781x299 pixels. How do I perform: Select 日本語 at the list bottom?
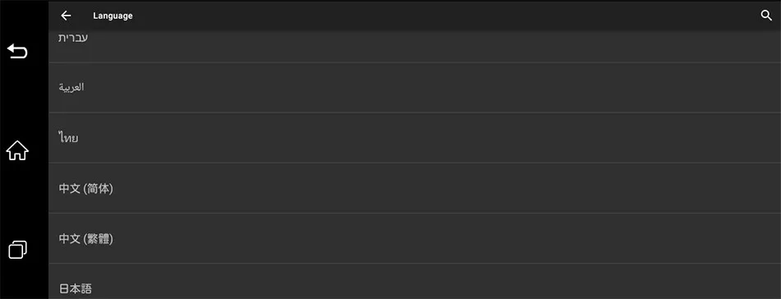click(414, 282)
